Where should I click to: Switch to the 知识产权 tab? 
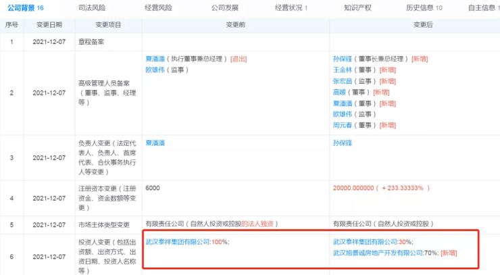click(356, 7)
